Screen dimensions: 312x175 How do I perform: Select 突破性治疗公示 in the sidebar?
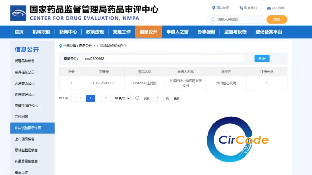(26, 106)
